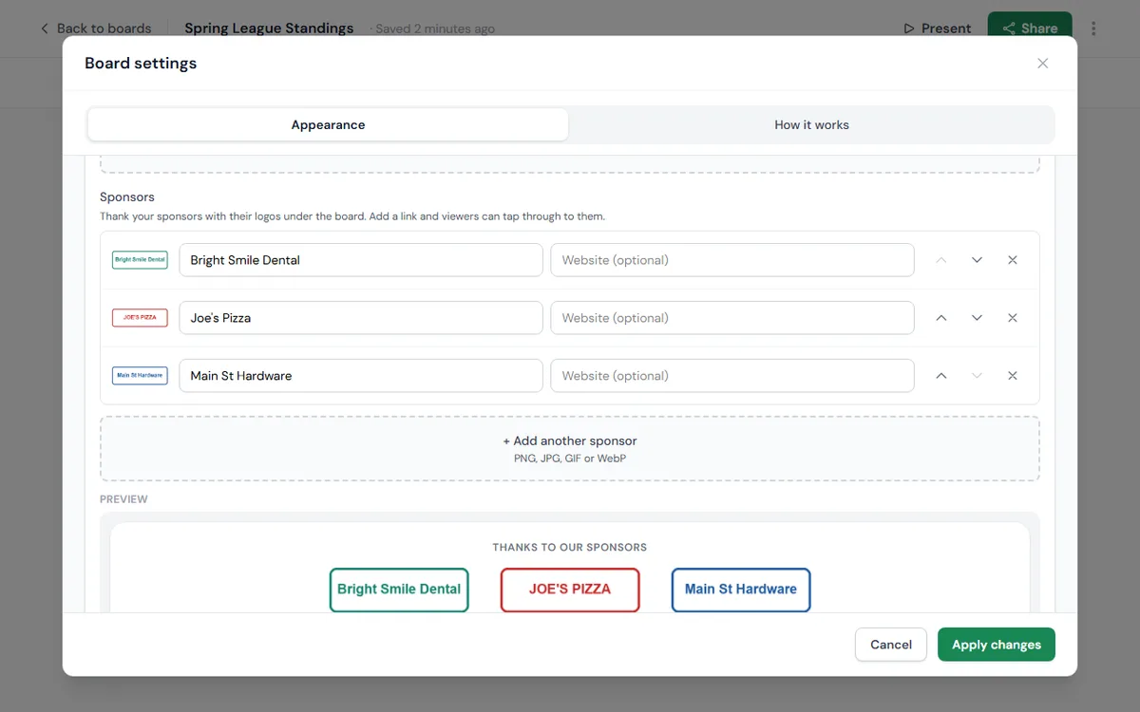Go back to boards
The image size is (1140, 712).
[95, 28]
